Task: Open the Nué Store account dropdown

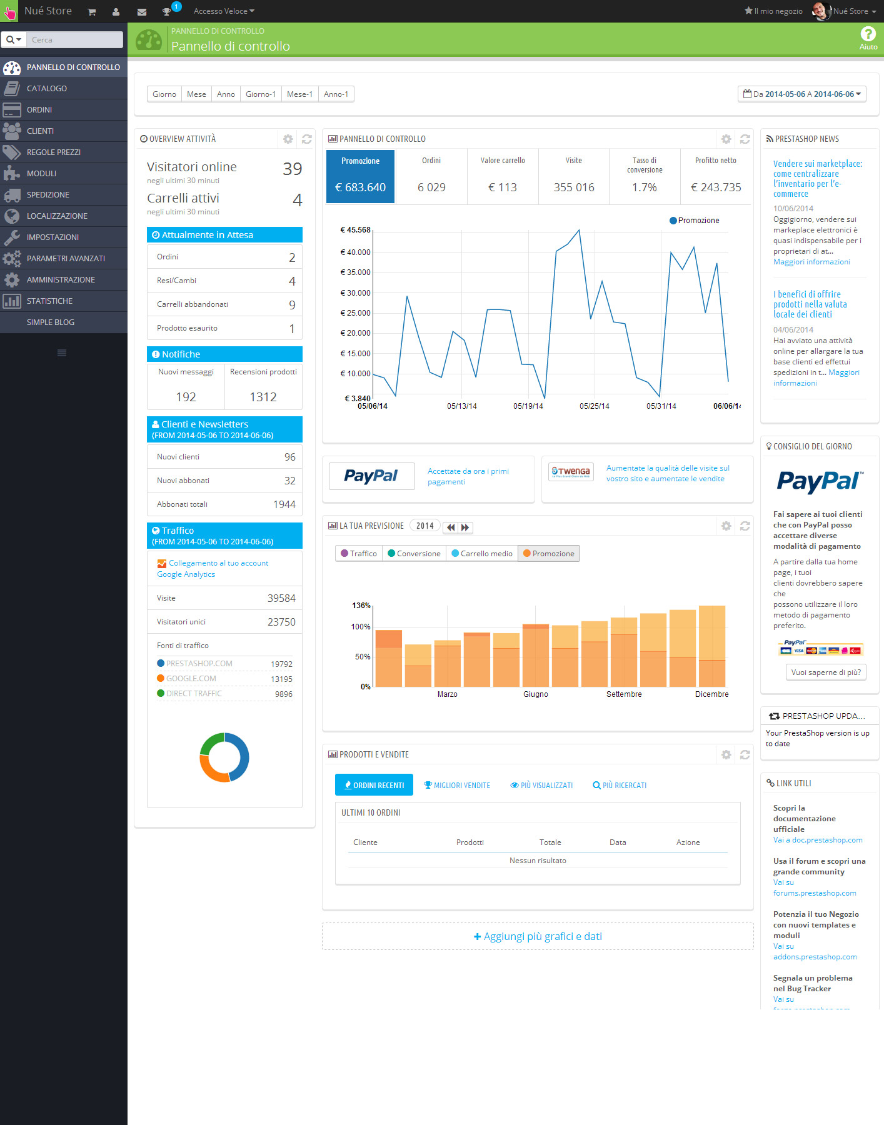Action: pyautogui.click(x=846, y=11)
